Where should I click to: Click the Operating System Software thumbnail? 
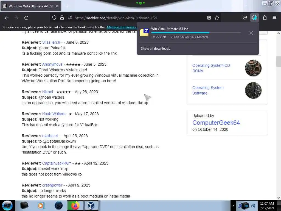tap(253, 90)
